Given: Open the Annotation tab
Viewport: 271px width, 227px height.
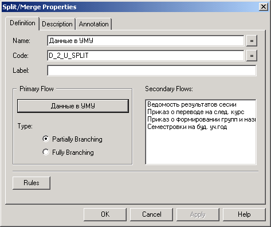Looking at the screenshot, I should pyautogui.click(x=93, y=24).
